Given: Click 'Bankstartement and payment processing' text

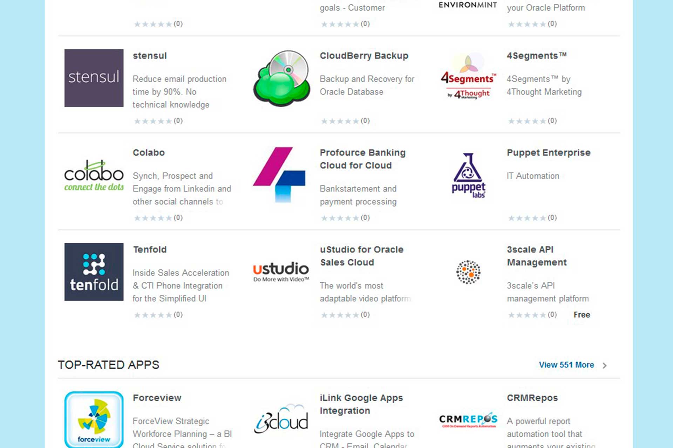Looking at the screenshot, I should [x=358, y=195].
